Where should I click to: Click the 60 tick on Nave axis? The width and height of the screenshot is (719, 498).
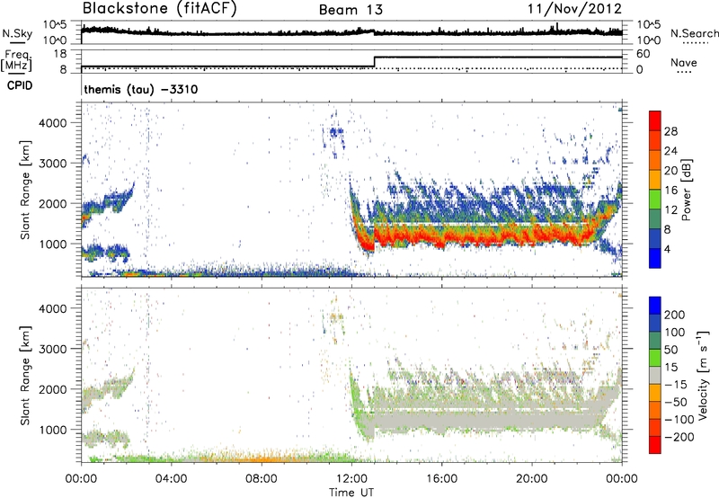pyautogui.click(x=643, y=54)
